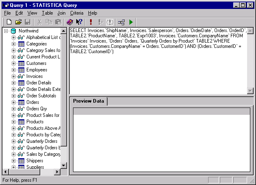Click the New query toolbar icon
The height and width of the screenshot is (185, 256).
pos(9,22)
